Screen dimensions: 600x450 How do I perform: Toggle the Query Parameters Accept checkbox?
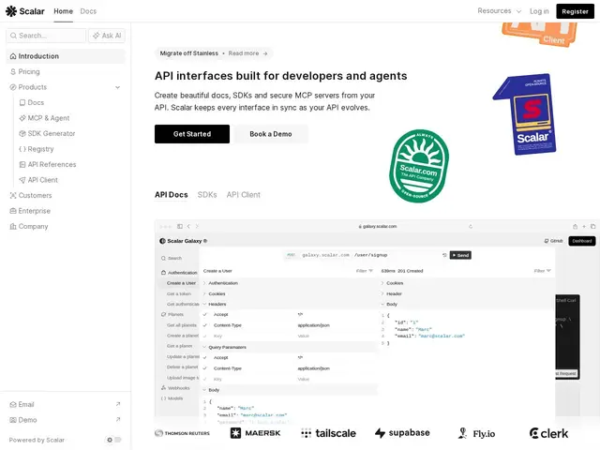[x=205, y=358]
